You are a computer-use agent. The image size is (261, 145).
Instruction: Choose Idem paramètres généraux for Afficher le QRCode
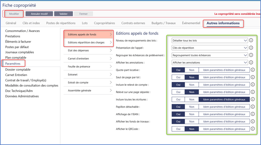pos(224,129)
